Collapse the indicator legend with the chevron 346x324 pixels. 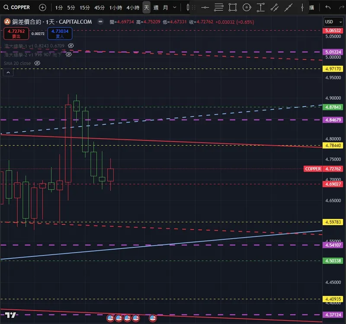pyautogui.click(x=8, y=73)
